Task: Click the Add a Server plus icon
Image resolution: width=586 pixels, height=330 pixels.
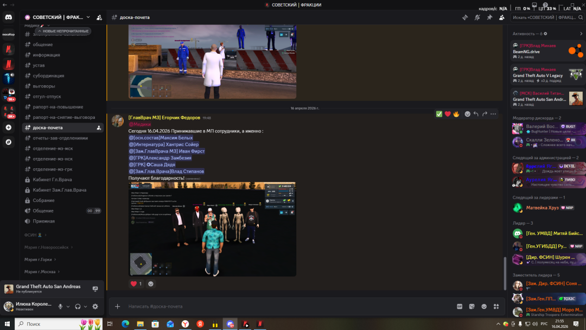Action: [x=9, y=128]
